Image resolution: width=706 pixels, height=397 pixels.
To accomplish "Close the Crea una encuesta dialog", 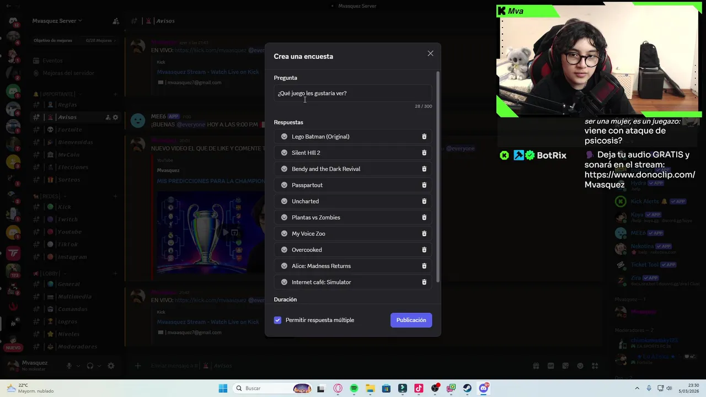I will point(430,53).
